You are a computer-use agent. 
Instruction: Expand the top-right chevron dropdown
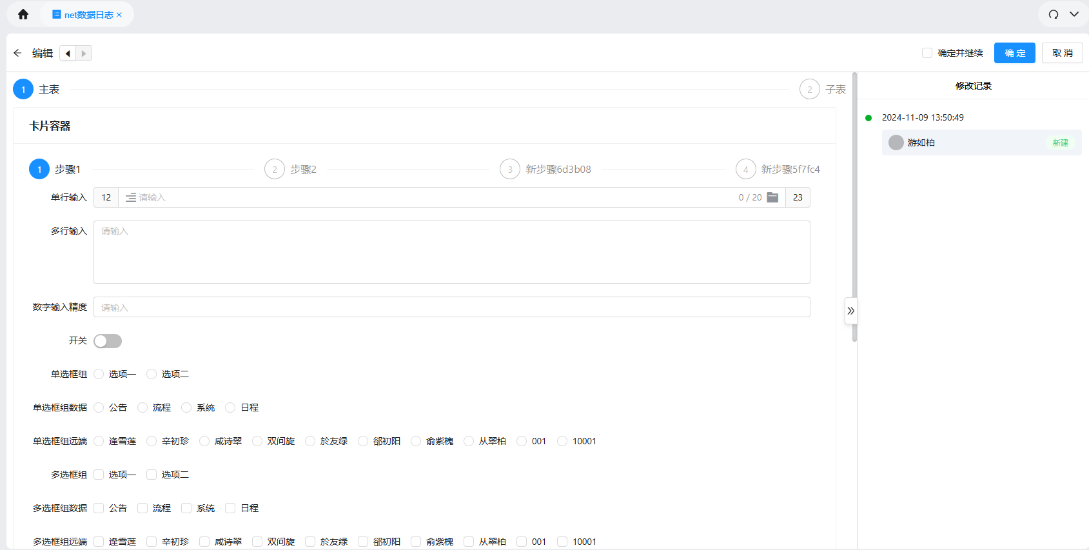pyautogui.click(x=1074, y=14)
